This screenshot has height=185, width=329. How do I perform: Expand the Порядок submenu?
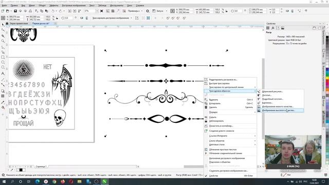(x=230, y=112)
